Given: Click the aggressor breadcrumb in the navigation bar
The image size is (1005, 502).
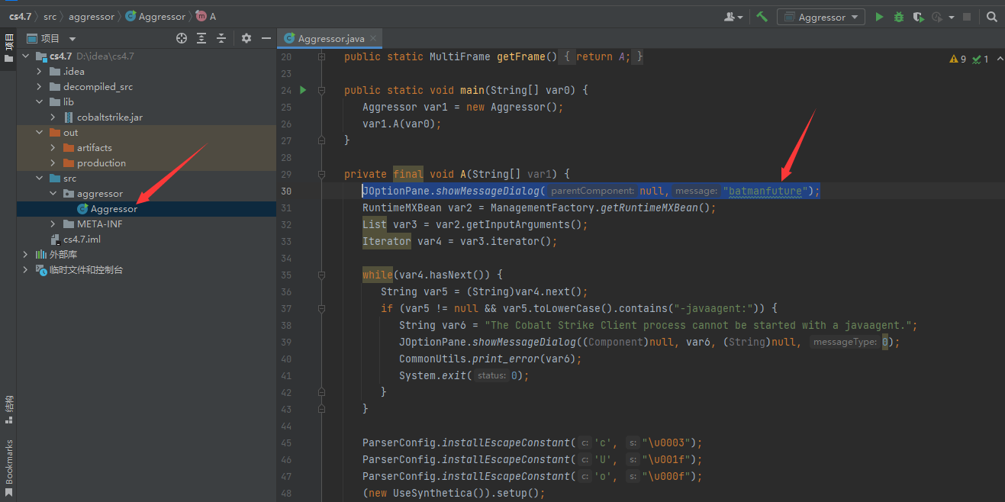Looking at the screenshot, I should pyautogui.click(x=92, y=16).
